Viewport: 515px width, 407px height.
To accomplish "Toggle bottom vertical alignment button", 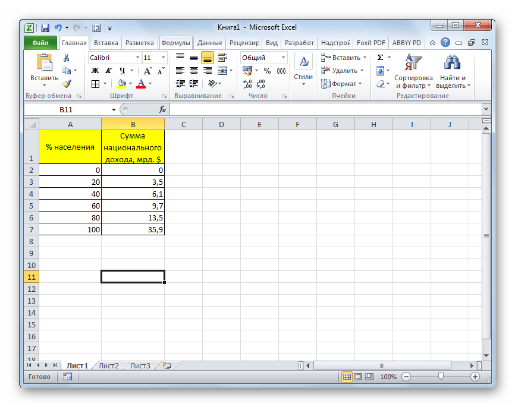I will click(207, 58).
